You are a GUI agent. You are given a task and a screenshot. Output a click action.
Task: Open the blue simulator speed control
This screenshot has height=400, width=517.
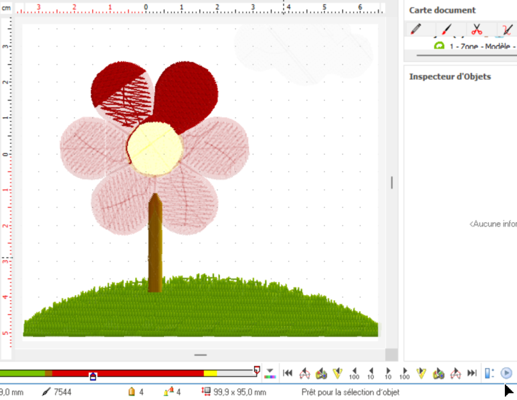pos(490,373)
